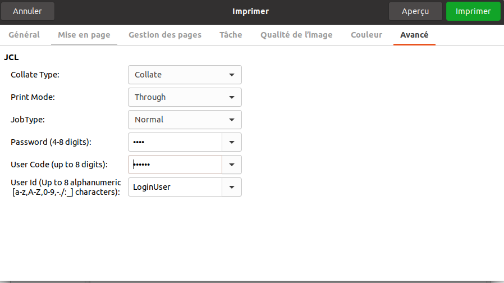
Task: Open the Collate Type dropdown
Action: (185, 75)
